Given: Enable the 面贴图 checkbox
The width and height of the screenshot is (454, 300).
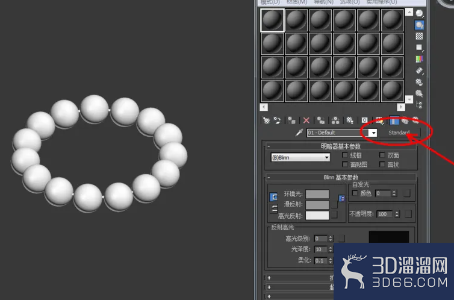Looking at the screenshot, I should pos(345,164).
